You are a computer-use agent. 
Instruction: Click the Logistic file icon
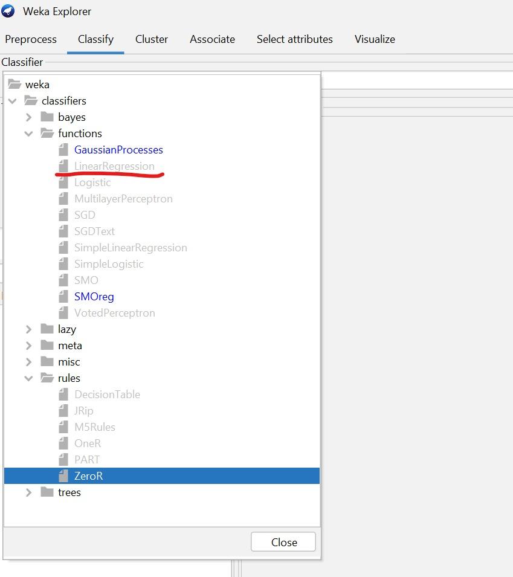pos(63,182)
